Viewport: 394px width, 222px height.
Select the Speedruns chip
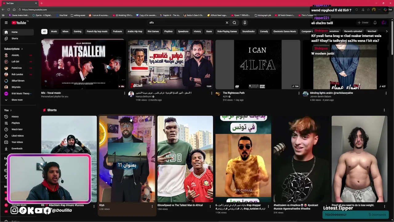pos(183,31)
